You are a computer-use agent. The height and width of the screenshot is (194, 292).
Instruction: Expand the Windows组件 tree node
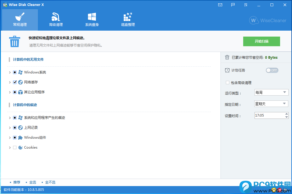tap(10, 138)
